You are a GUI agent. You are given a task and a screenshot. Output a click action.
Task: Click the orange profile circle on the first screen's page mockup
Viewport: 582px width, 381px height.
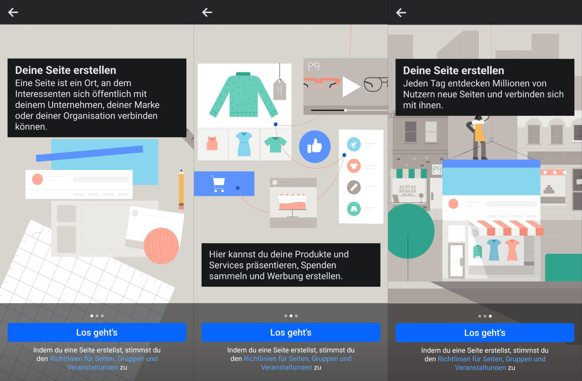[37, 179]
